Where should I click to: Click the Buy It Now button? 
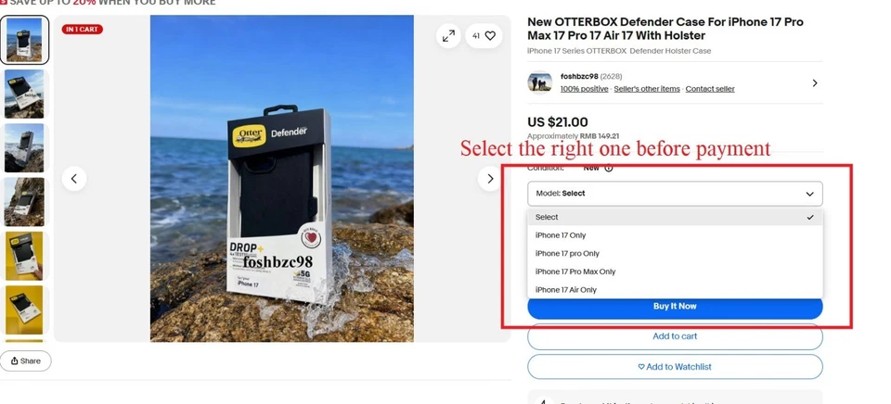tap(675, 307)
